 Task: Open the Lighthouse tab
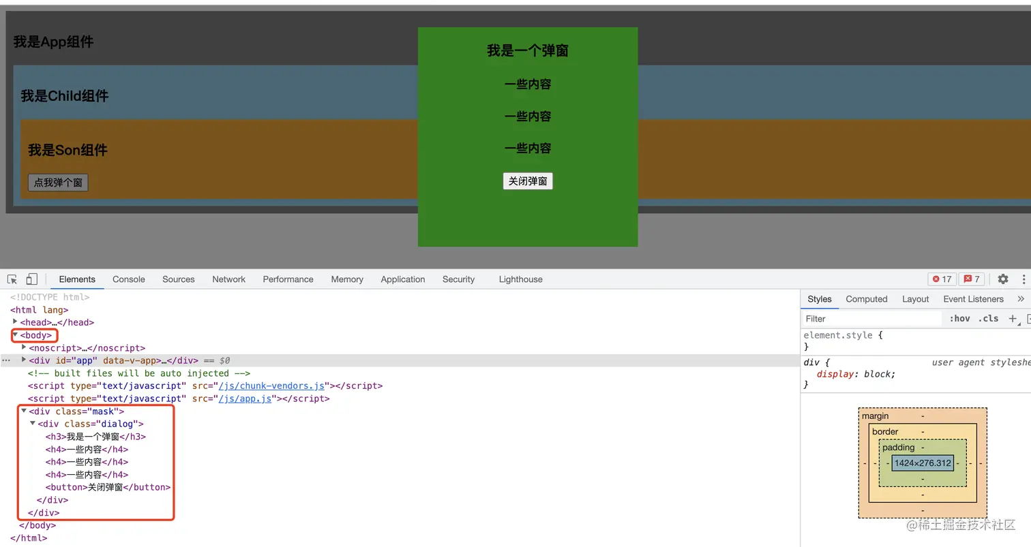click(x=521, y=279)
